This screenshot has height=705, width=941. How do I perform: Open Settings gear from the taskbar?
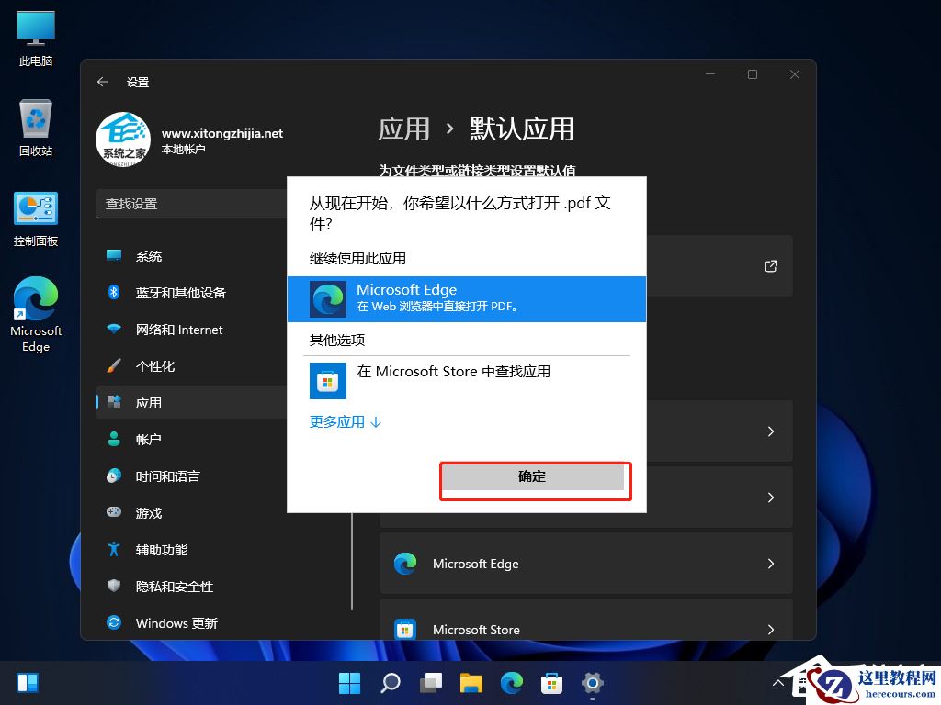click(x=592, y=683)
